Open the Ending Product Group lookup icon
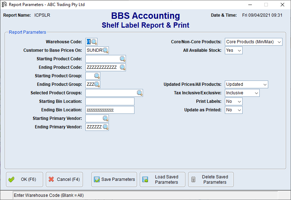This screenshot has width=291, height=200. 97,84
